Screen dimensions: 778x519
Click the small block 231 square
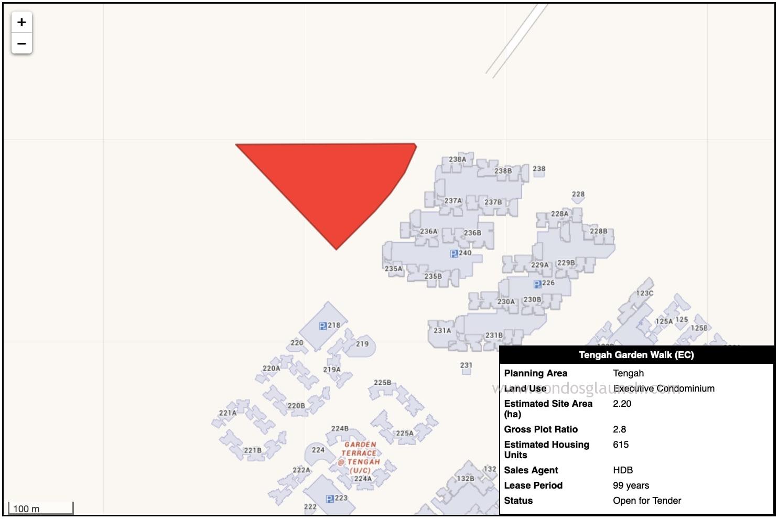point(466,371)
